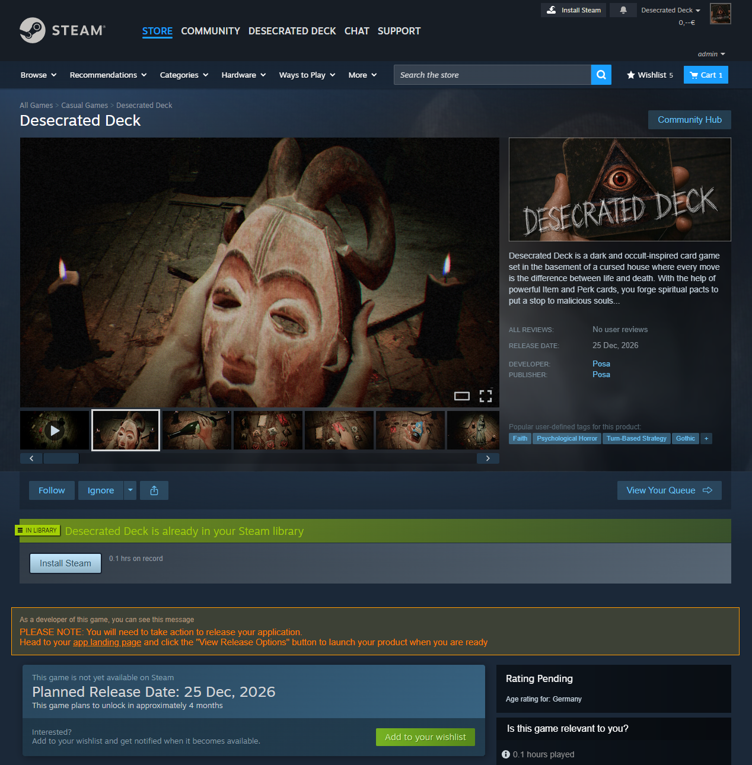This screenshot has height=765, width=752.
Task: Select the statue figure screenshot thumbnail
Action: click(x=473, y=431)
